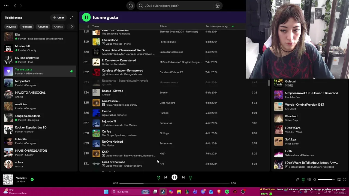This screenshot has height=196, width=349.
Task: Open Discord from the taskbar
Action: pyautogui.click(x=203, y=192)
